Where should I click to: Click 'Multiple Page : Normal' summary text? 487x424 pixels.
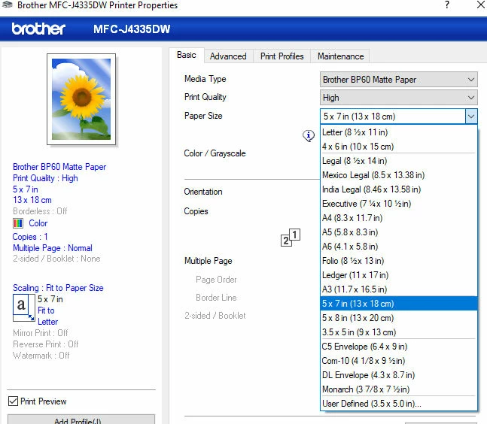[53, 248]
